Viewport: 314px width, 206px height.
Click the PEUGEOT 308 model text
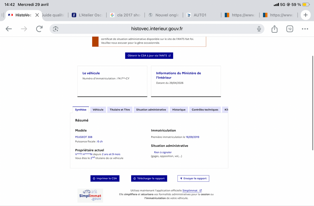point(84,137)
